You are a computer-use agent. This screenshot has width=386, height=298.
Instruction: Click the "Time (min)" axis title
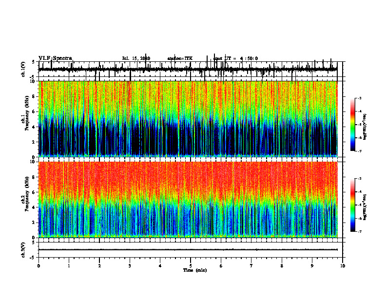[195, 270]
